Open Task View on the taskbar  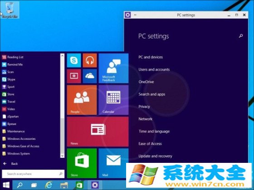pyautogui.click(x=34, y=185)
